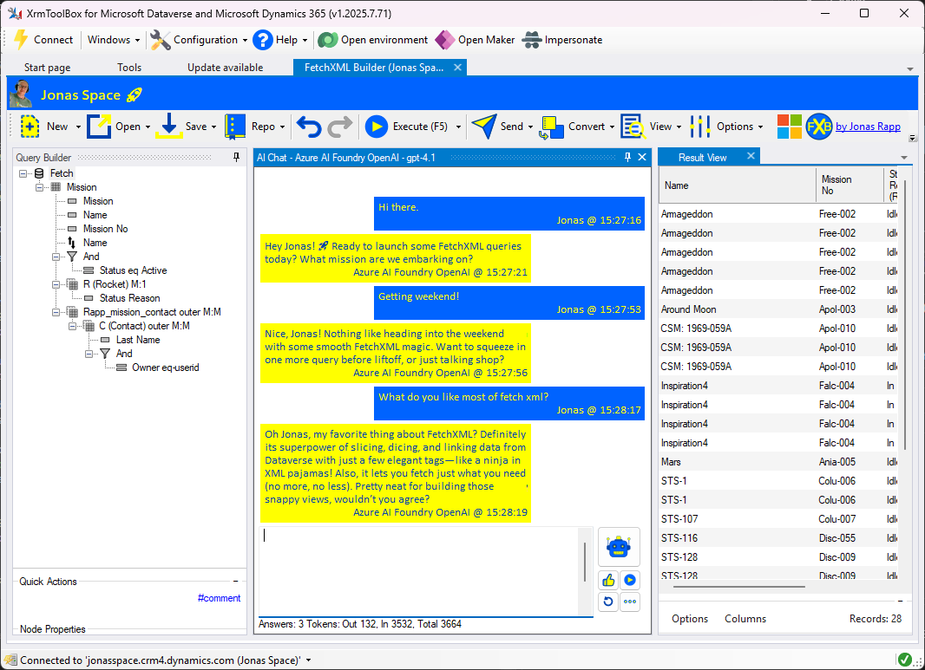
Task: Undo the last change
Action: (309, 126)
